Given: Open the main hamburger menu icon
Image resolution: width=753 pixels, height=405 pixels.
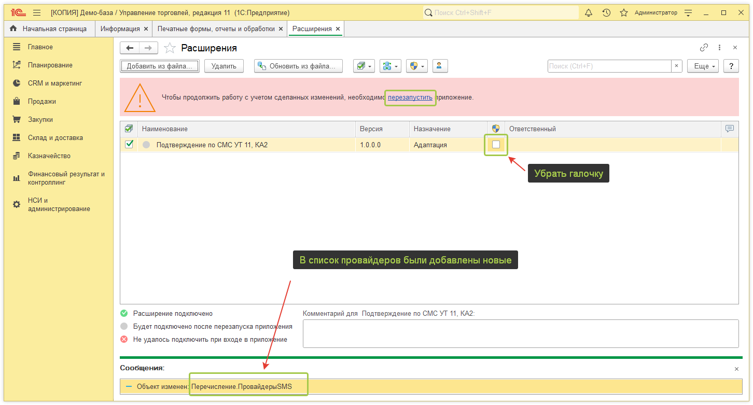Looking at the screenshot, I should 36,13.
